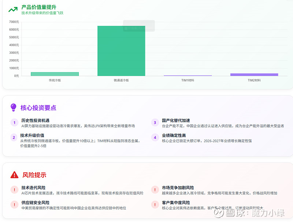The width and height of the screenshot is (293, 222).
Task: Click the green trending-up arrow icon
Action: (13, 10)
